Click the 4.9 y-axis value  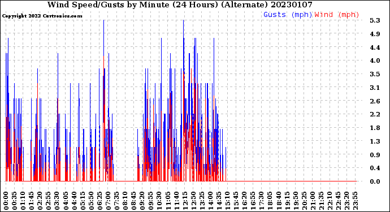(x=375, y=34)
